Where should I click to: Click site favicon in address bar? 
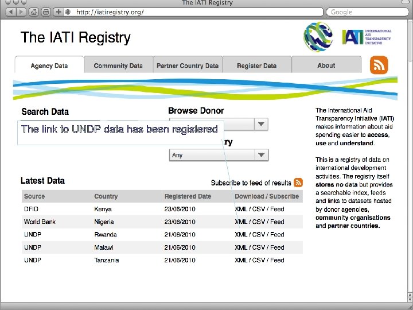pos(68,12)
